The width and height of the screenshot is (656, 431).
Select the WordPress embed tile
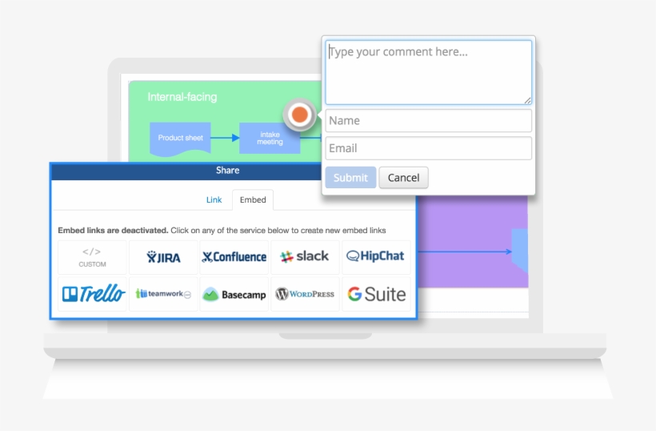pos(305,294)
